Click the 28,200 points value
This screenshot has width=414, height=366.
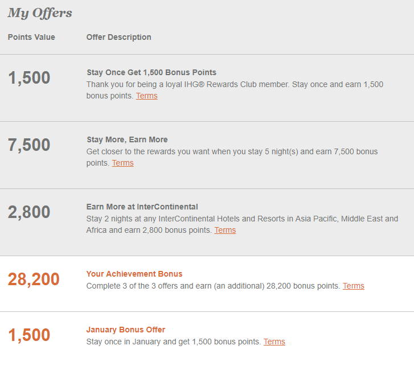[x=34, y=279]
